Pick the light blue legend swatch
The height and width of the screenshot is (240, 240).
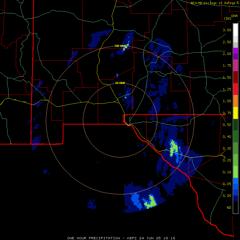[x=235, y=181]
